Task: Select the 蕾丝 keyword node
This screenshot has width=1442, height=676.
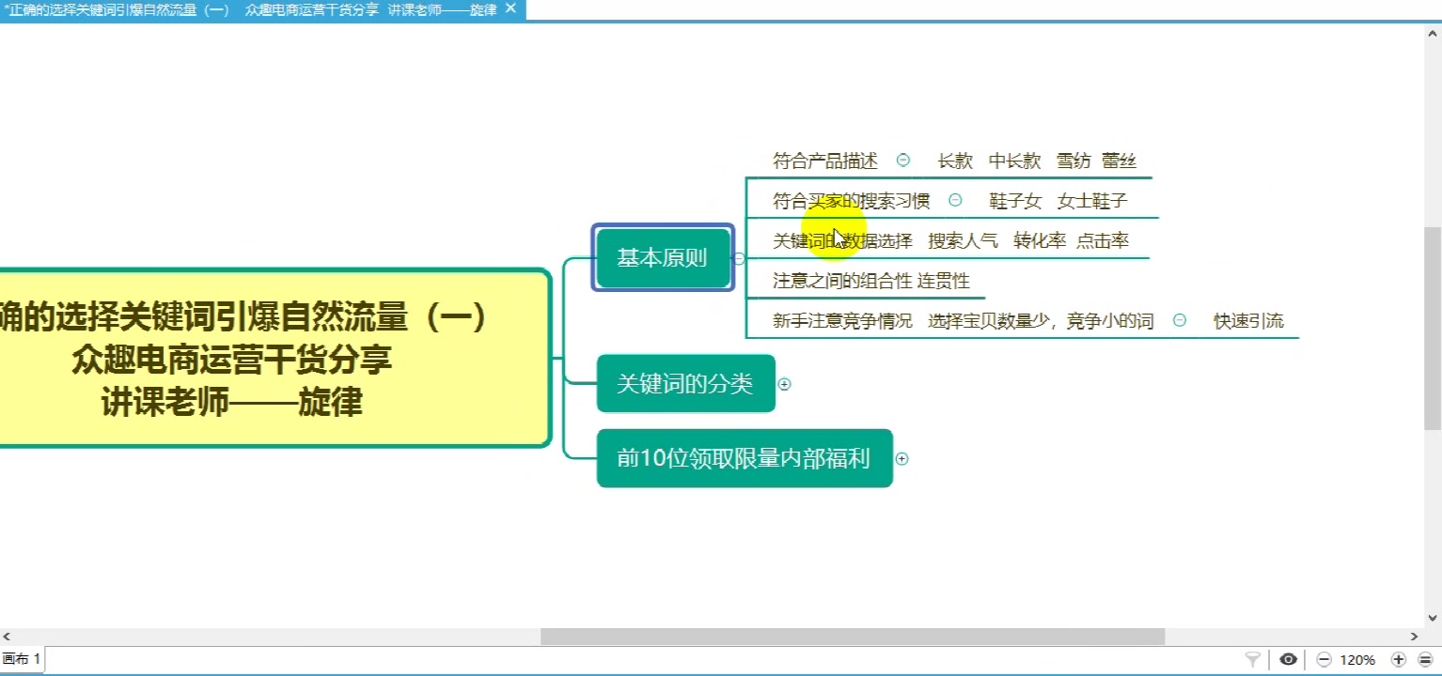Action: tap(1119, 161)
